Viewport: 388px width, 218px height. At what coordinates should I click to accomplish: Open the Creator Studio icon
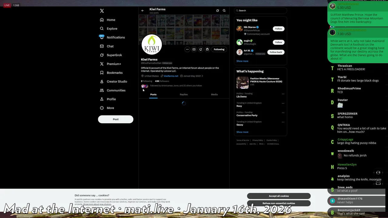coord(102,81)
